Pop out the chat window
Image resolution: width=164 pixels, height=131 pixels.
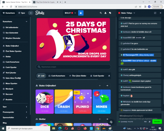(x=155, y=13)
